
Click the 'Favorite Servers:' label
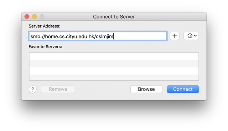click(45, 47)
